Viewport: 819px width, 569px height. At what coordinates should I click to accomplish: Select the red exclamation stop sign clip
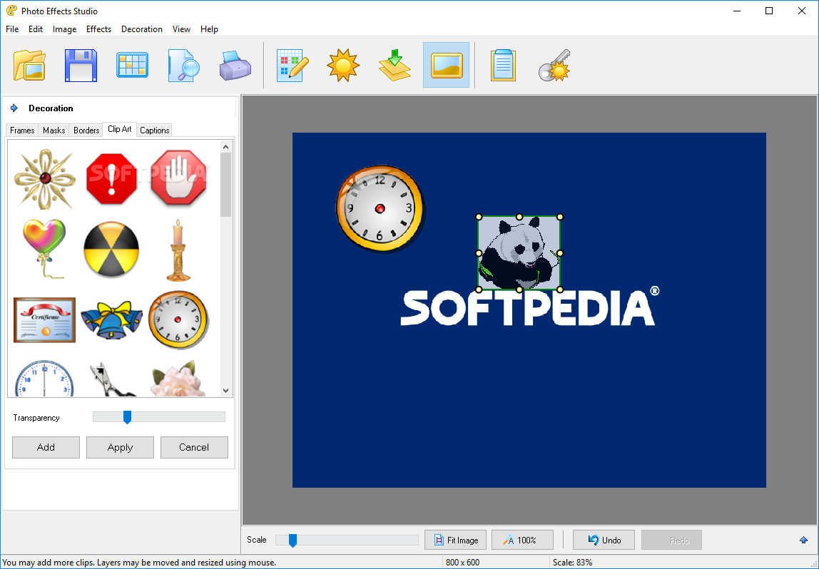(x=111, y=179)
